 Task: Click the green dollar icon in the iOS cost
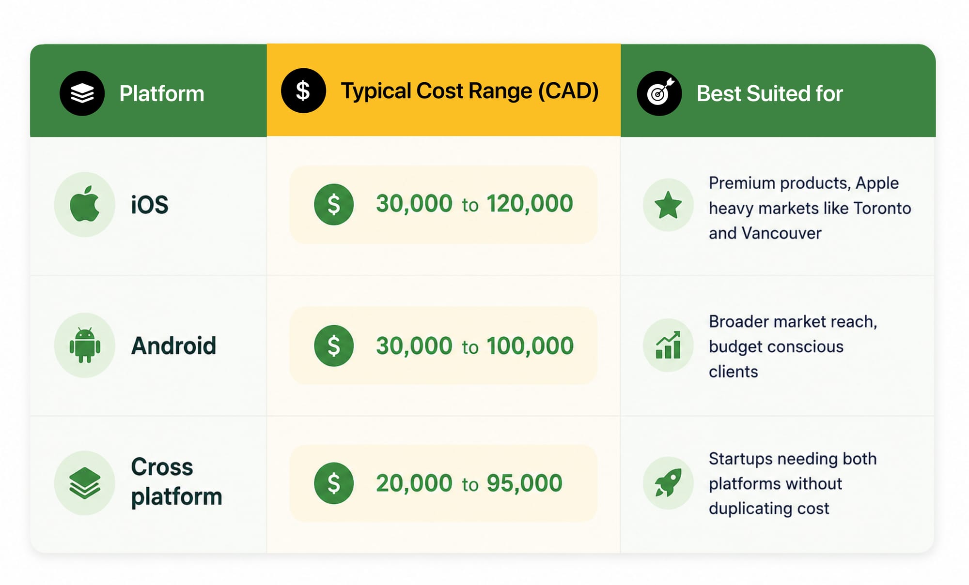(x=334, y=204)
